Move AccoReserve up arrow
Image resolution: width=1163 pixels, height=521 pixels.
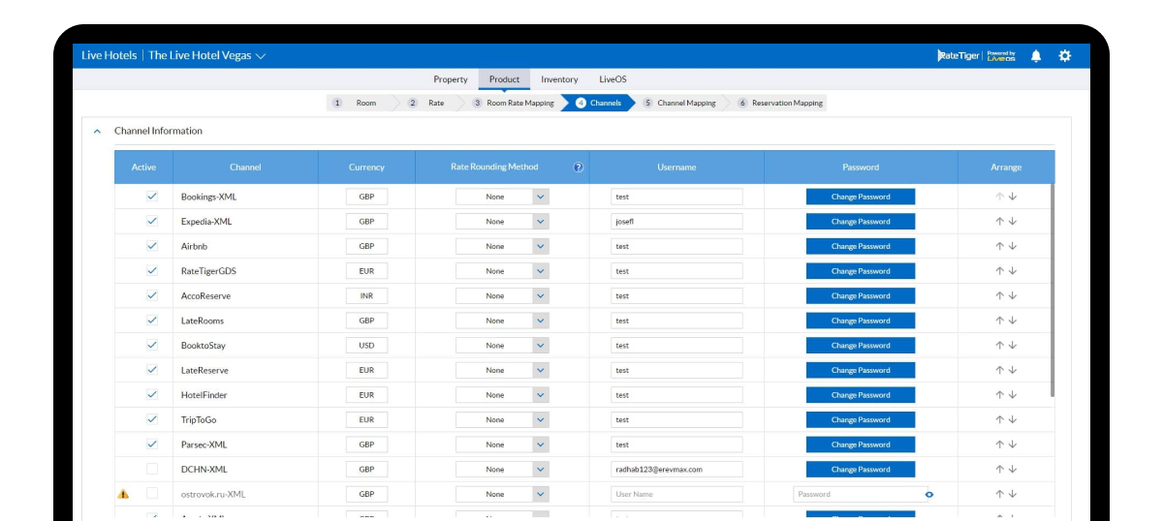click(999, 296)
